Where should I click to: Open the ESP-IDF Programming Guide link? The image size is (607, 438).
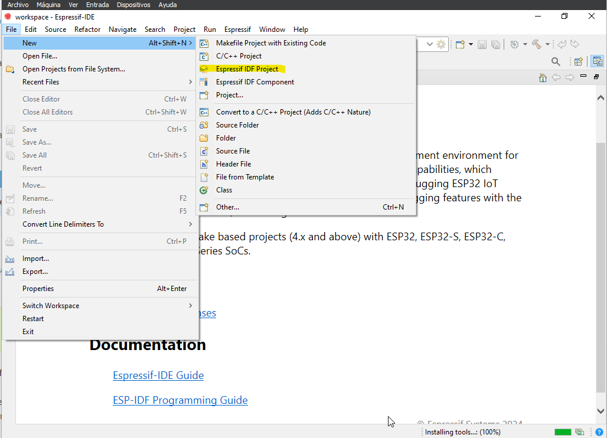[180, 400]
